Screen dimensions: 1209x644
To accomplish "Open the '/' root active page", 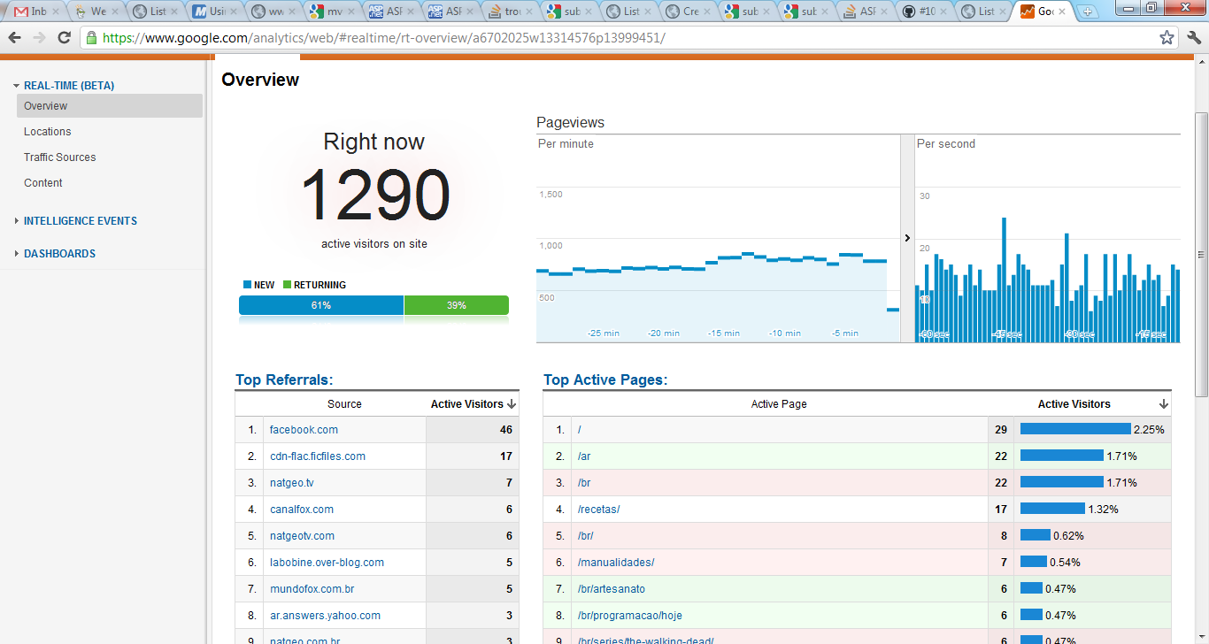I will pyautogui.click(x=579, y=430).
